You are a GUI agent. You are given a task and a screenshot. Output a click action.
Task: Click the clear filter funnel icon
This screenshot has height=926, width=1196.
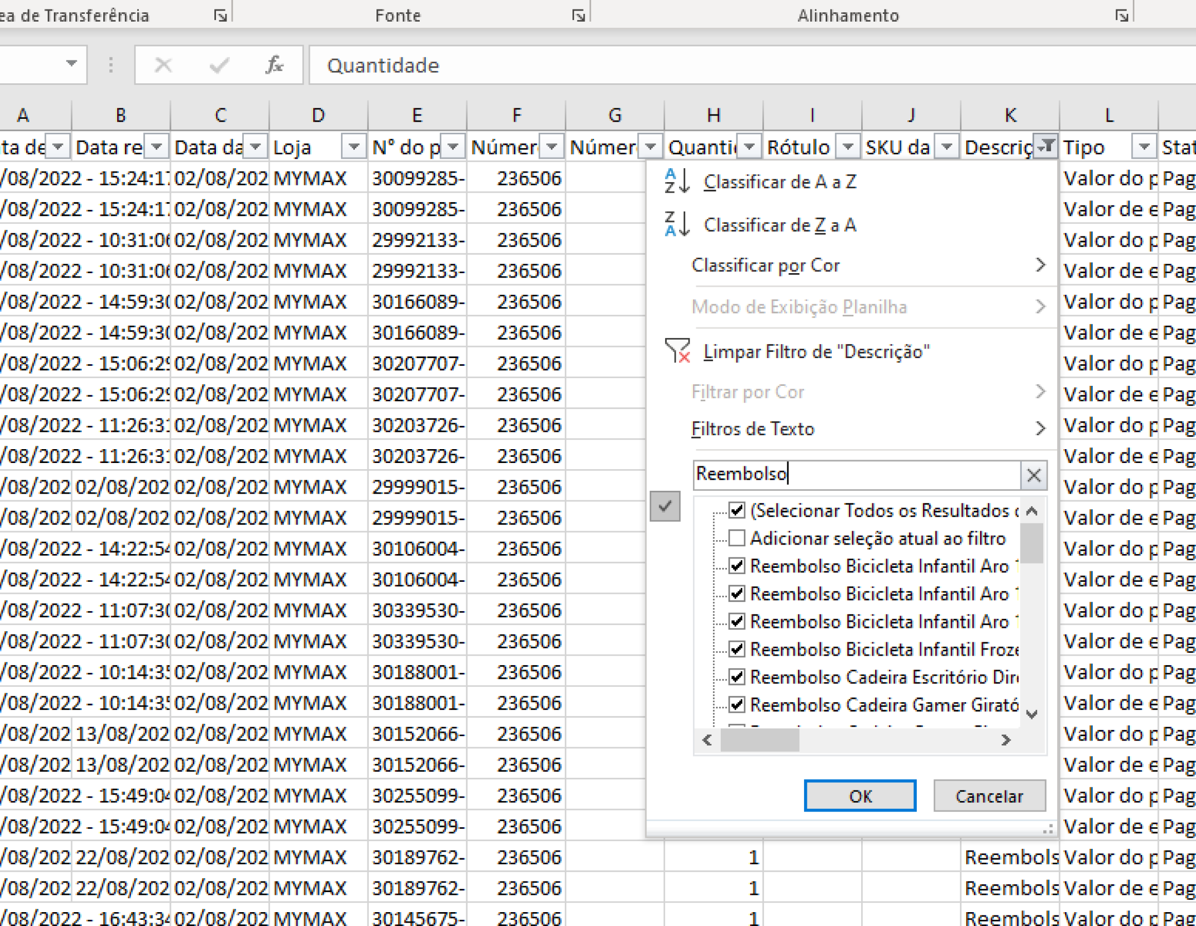point(677,351)
